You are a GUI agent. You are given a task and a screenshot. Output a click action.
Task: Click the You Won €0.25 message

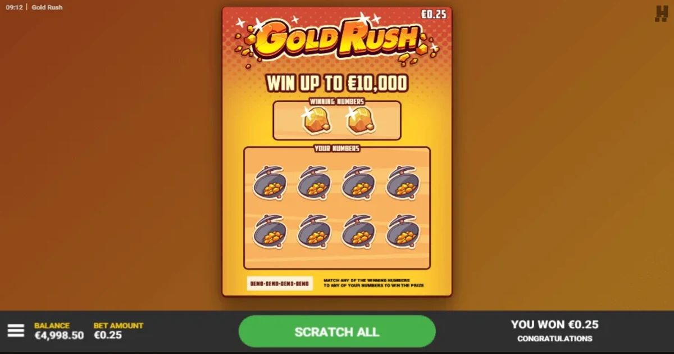[x=554, y=324]
